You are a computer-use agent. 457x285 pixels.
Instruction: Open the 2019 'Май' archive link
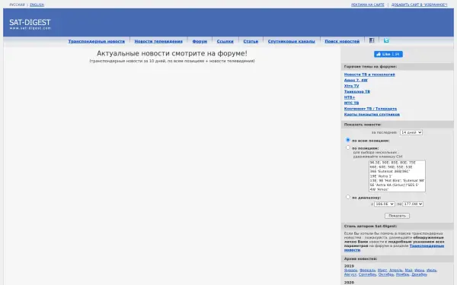[408, 270]
